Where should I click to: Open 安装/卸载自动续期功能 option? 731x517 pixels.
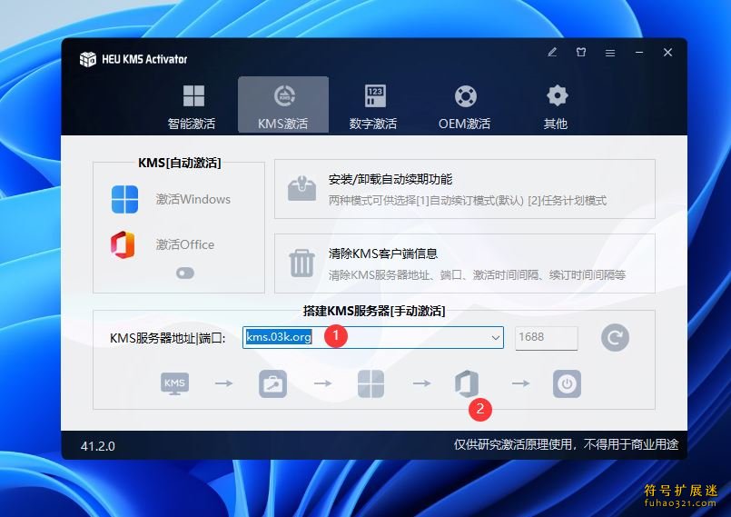[465, 189]
